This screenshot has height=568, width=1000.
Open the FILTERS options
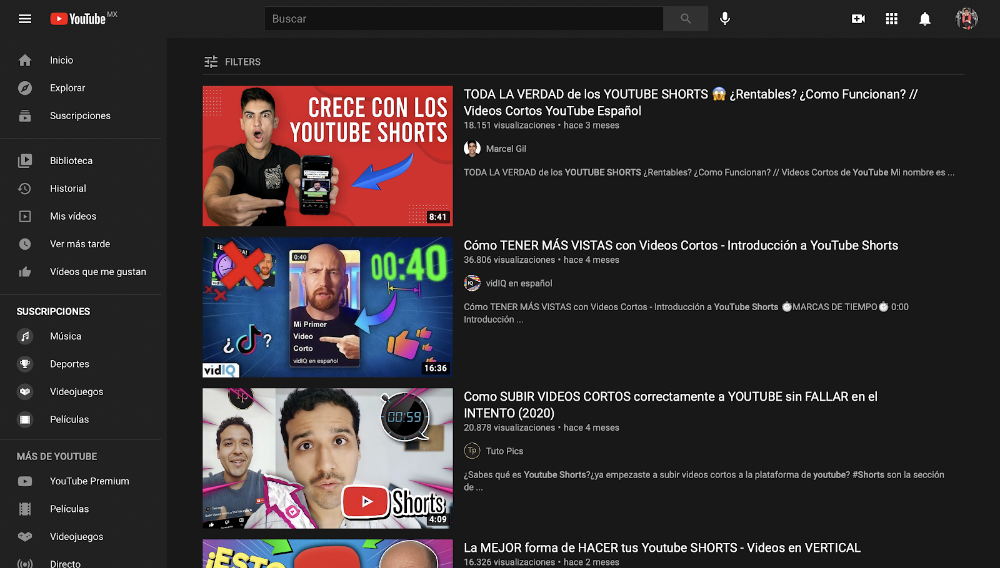tap(232, 62)
